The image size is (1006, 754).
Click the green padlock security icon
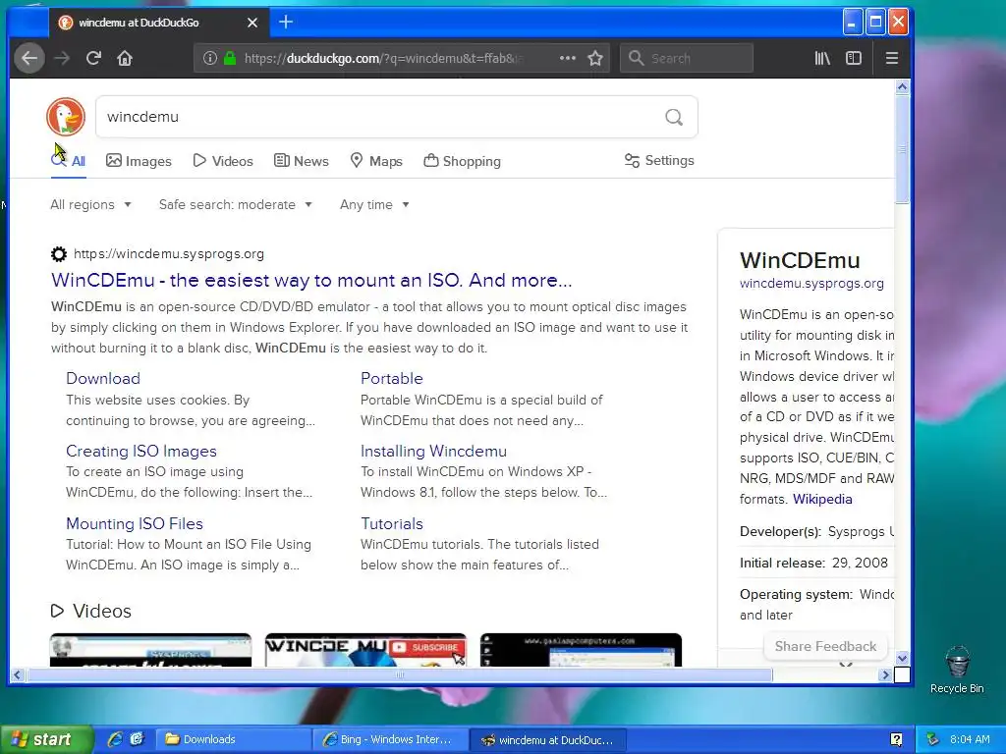[230, 58]
